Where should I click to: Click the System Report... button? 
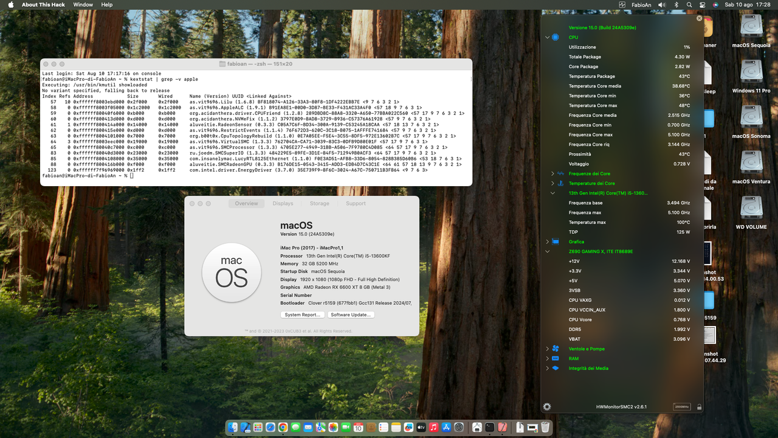pos(302,315)
